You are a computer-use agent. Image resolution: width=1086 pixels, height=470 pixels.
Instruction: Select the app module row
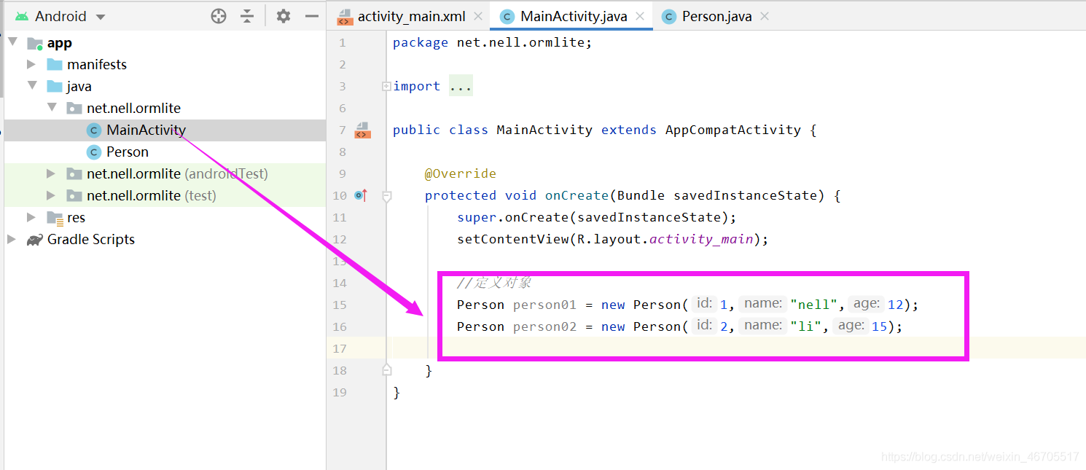(x=165, y=42)
